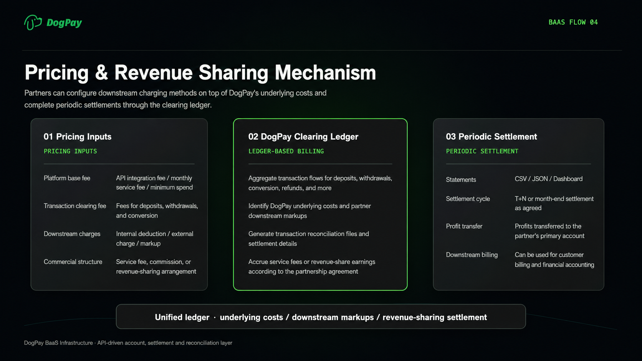The image size is (642, 361).
Task: Click "Identify DogPay underlying costs" paragraph
Action: (309, 211)
